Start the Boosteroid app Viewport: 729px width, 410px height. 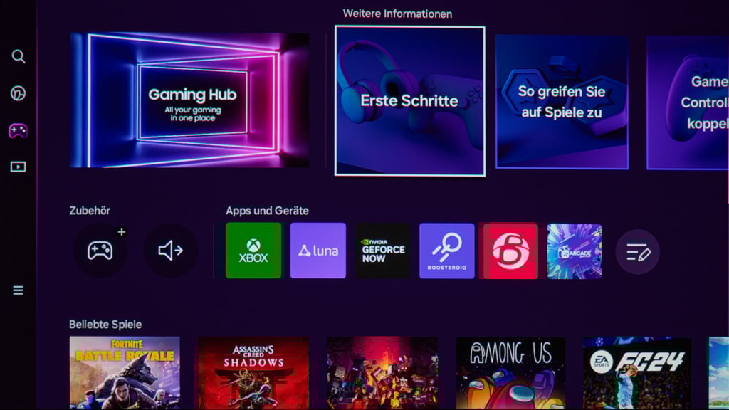click(x=447, y=251)
